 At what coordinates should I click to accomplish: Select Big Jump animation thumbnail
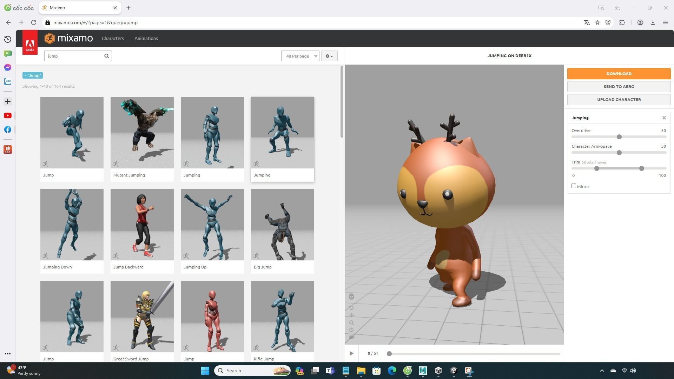pos(282,225)
